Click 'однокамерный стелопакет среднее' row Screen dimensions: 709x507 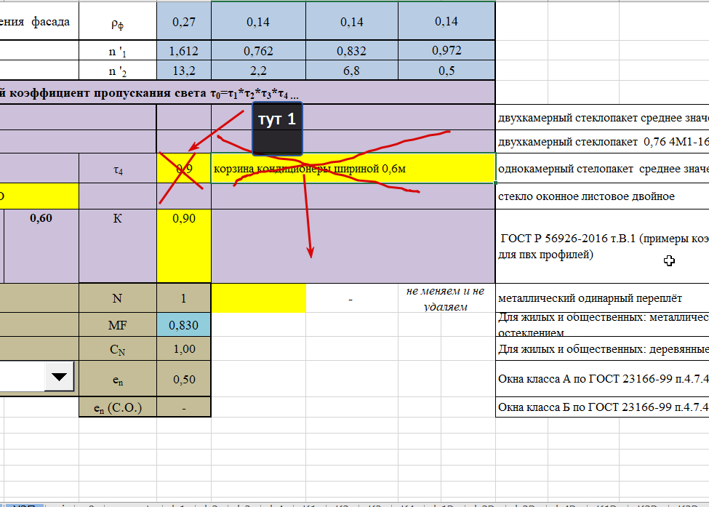pyautogui.click(x=602, y=169)
